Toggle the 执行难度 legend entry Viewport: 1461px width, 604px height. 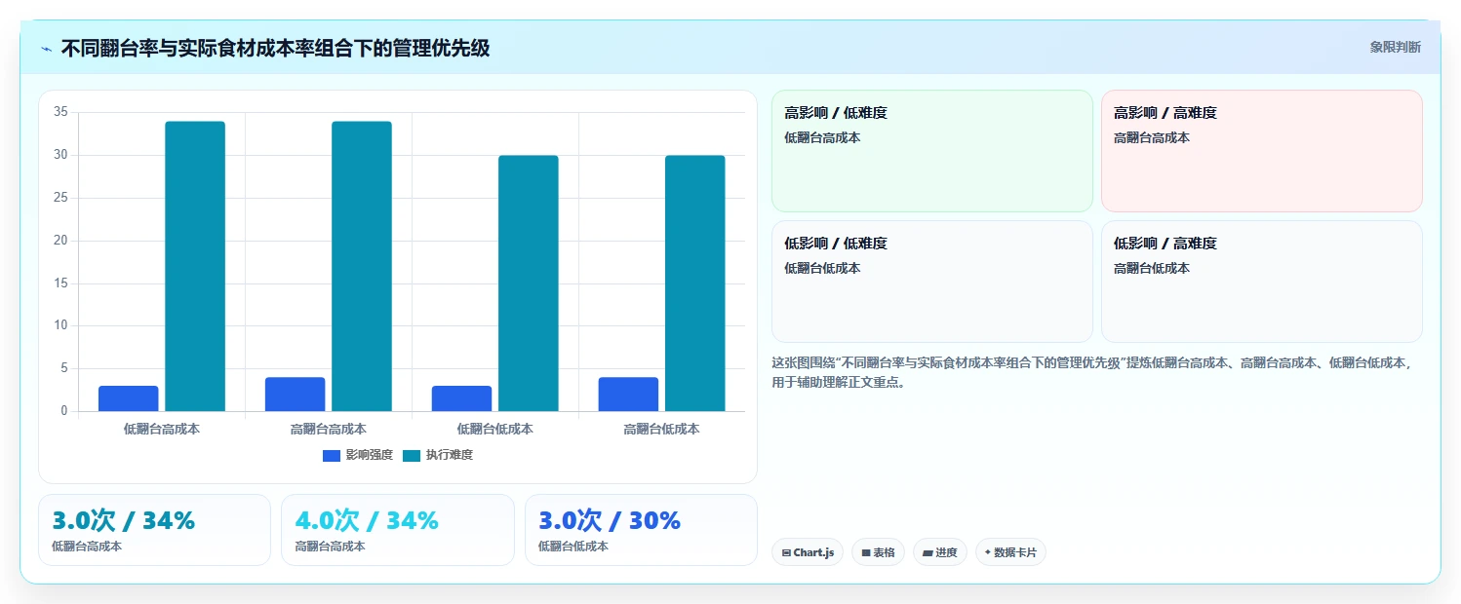click(x=438, y=455)
